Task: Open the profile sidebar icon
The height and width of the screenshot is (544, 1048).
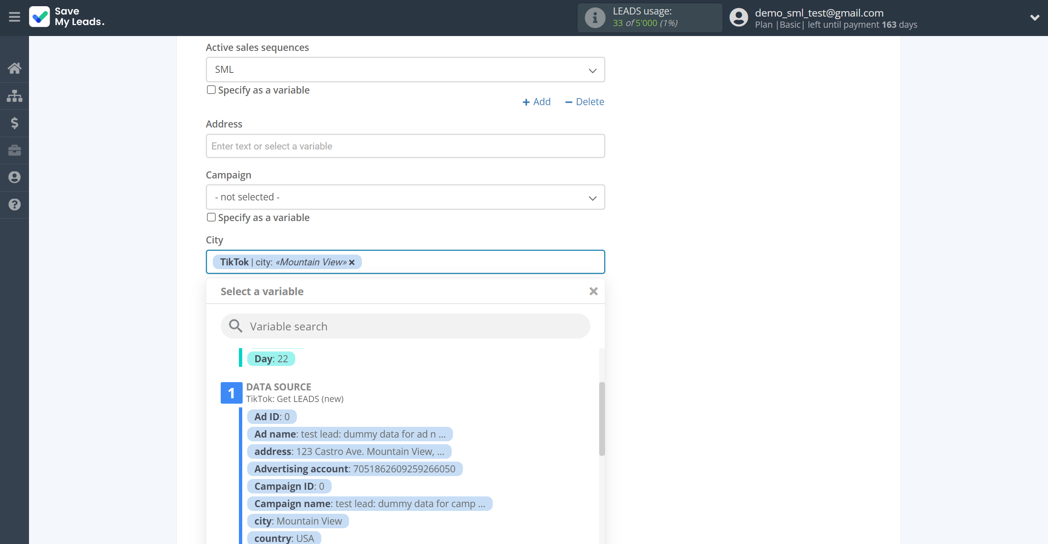Action: point(14,177)
